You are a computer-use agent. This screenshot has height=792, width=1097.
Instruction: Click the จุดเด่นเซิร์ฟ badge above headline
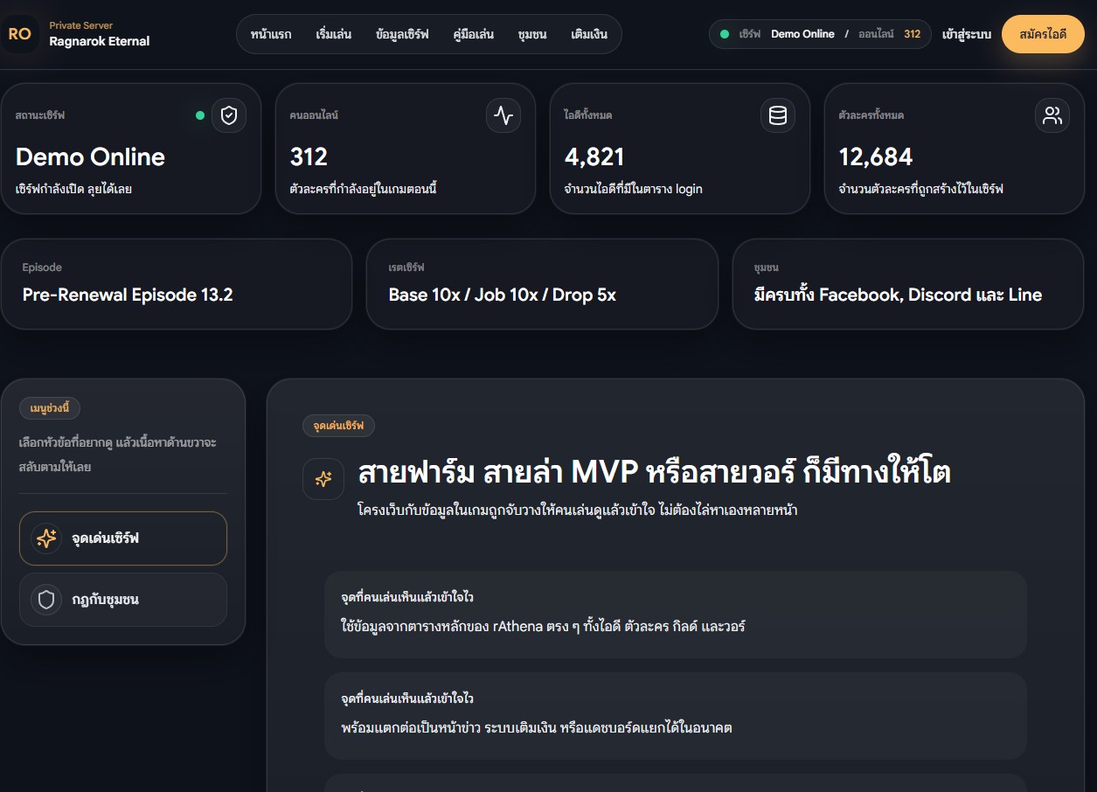[x=339, y=426]
